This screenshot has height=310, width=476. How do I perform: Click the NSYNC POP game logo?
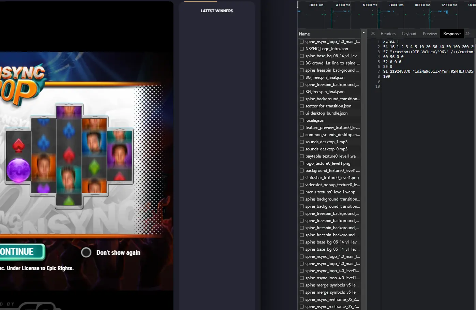point(23,85)
